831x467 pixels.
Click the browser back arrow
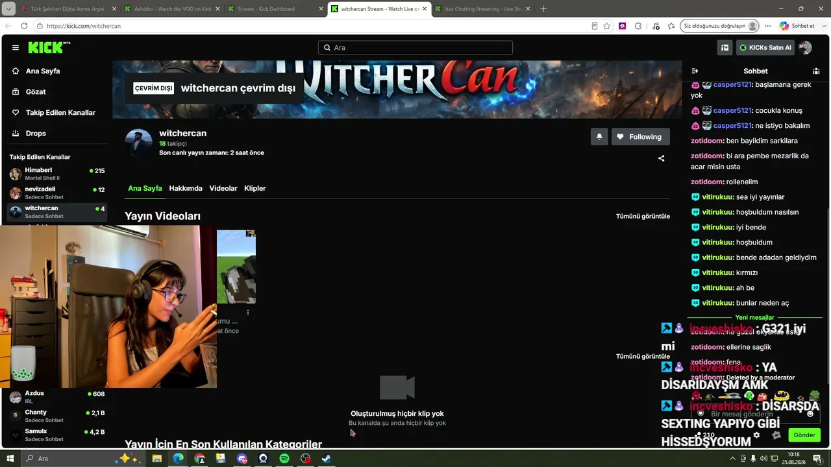pyautogui.click(x=8, y=26)
